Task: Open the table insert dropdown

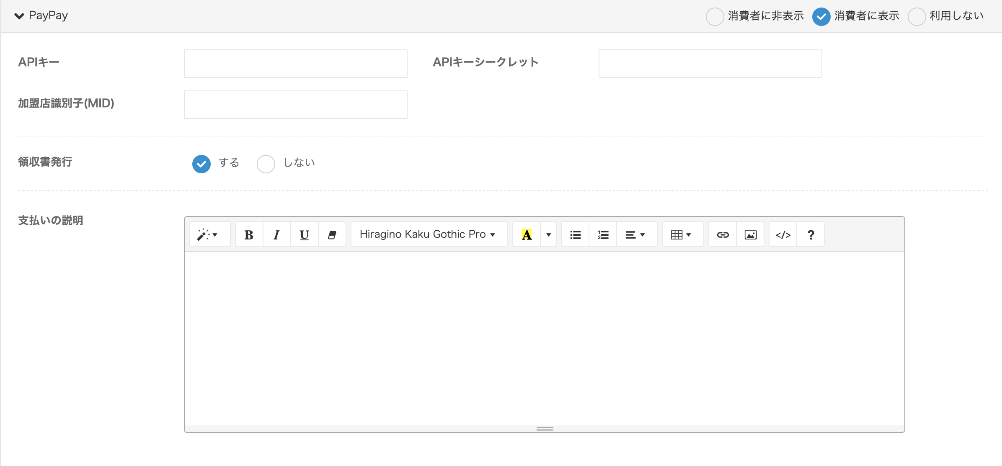Action: [682, 234]
